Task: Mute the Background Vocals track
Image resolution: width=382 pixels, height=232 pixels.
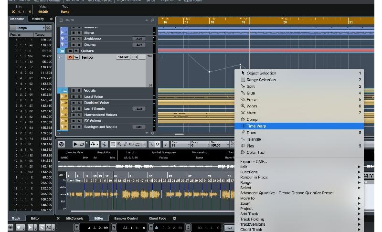Action: coord(74,127)
